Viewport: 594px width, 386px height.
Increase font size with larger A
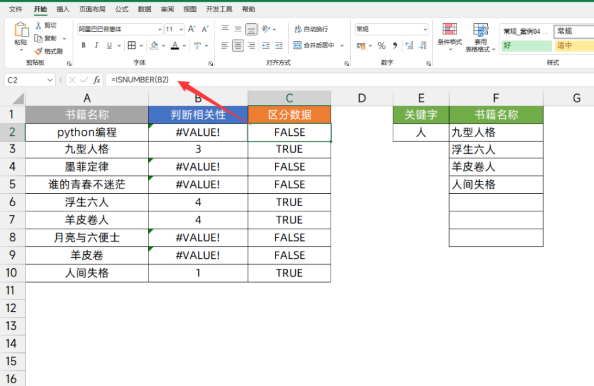tap(191, 29)
